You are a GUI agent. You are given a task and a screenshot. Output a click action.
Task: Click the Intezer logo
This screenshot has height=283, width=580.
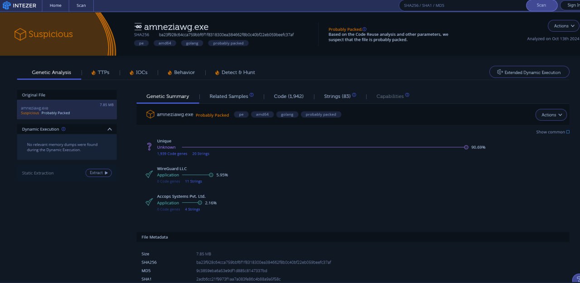point(20,5)
